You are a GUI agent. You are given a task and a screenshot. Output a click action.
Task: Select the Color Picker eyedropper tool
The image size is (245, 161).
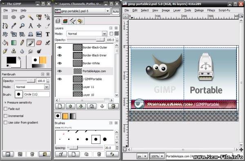point(14,26)
